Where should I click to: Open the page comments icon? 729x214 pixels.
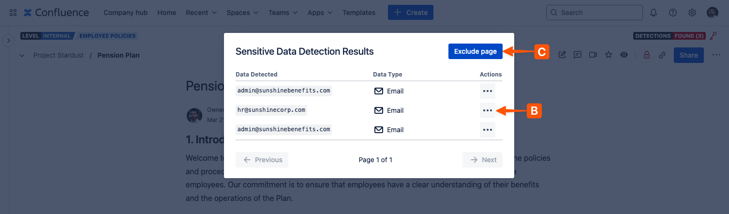(x=578, y=55)
